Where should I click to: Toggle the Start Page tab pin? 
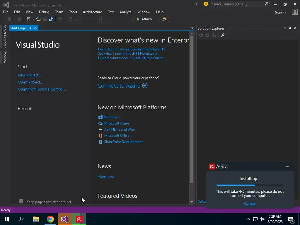tap(30, 28)
